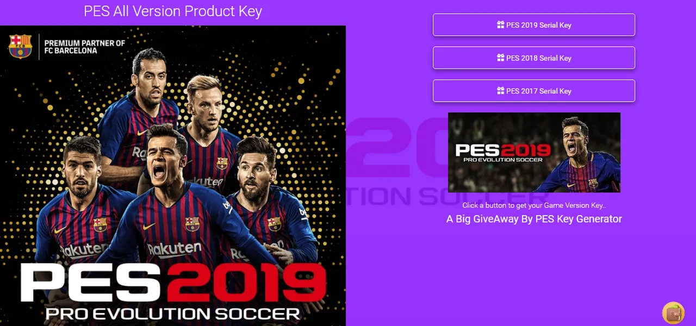Click the gift icon beside PES 2018 Serial Key

501,58
